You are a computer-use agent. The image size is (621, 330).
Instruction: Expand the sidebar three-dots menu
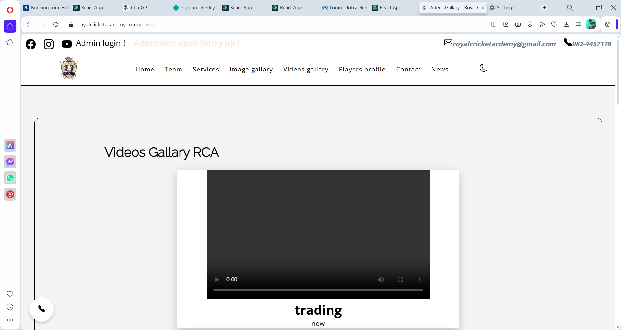coord(10,320)
